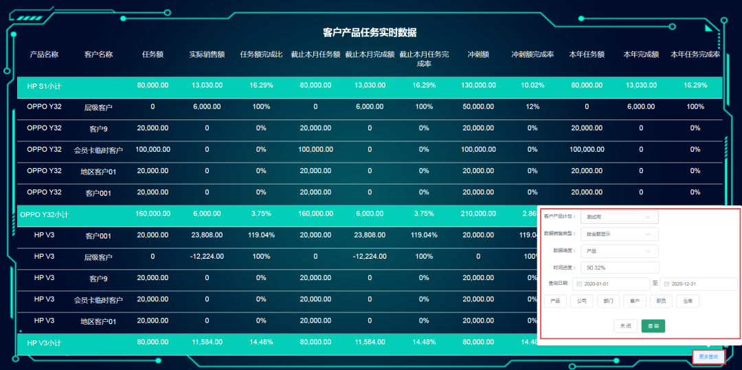
Task: Select the 客户 filter button
Action: 635,301
